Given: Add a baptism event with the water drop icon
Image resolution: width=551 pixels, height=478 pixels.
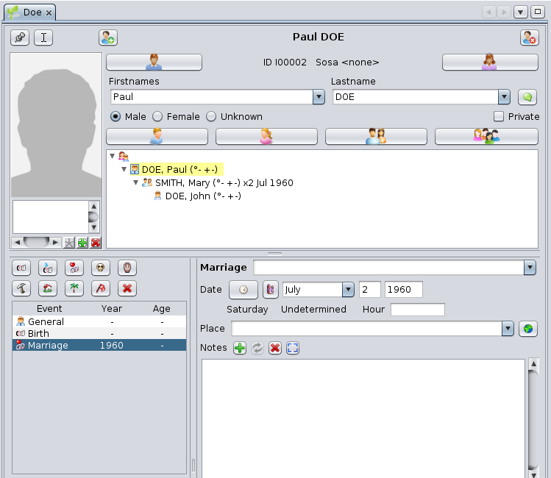Looking at the screenshot, I should [48, 268].
